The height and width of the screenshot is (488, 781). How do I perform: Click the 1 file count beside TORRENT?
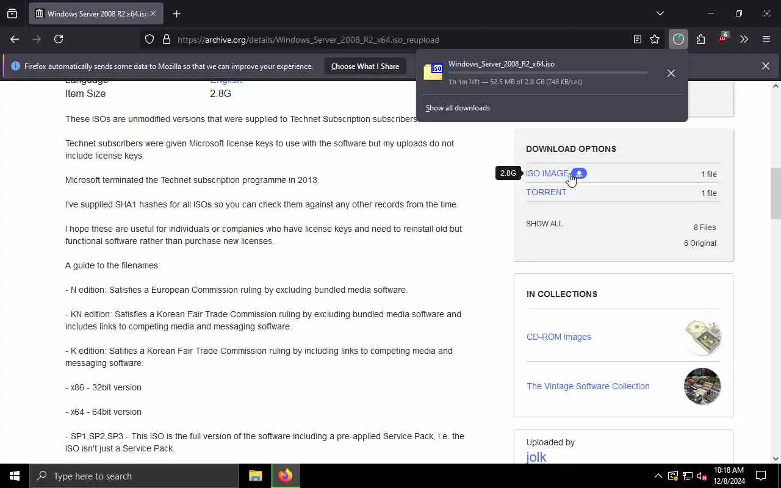point(709,193)
